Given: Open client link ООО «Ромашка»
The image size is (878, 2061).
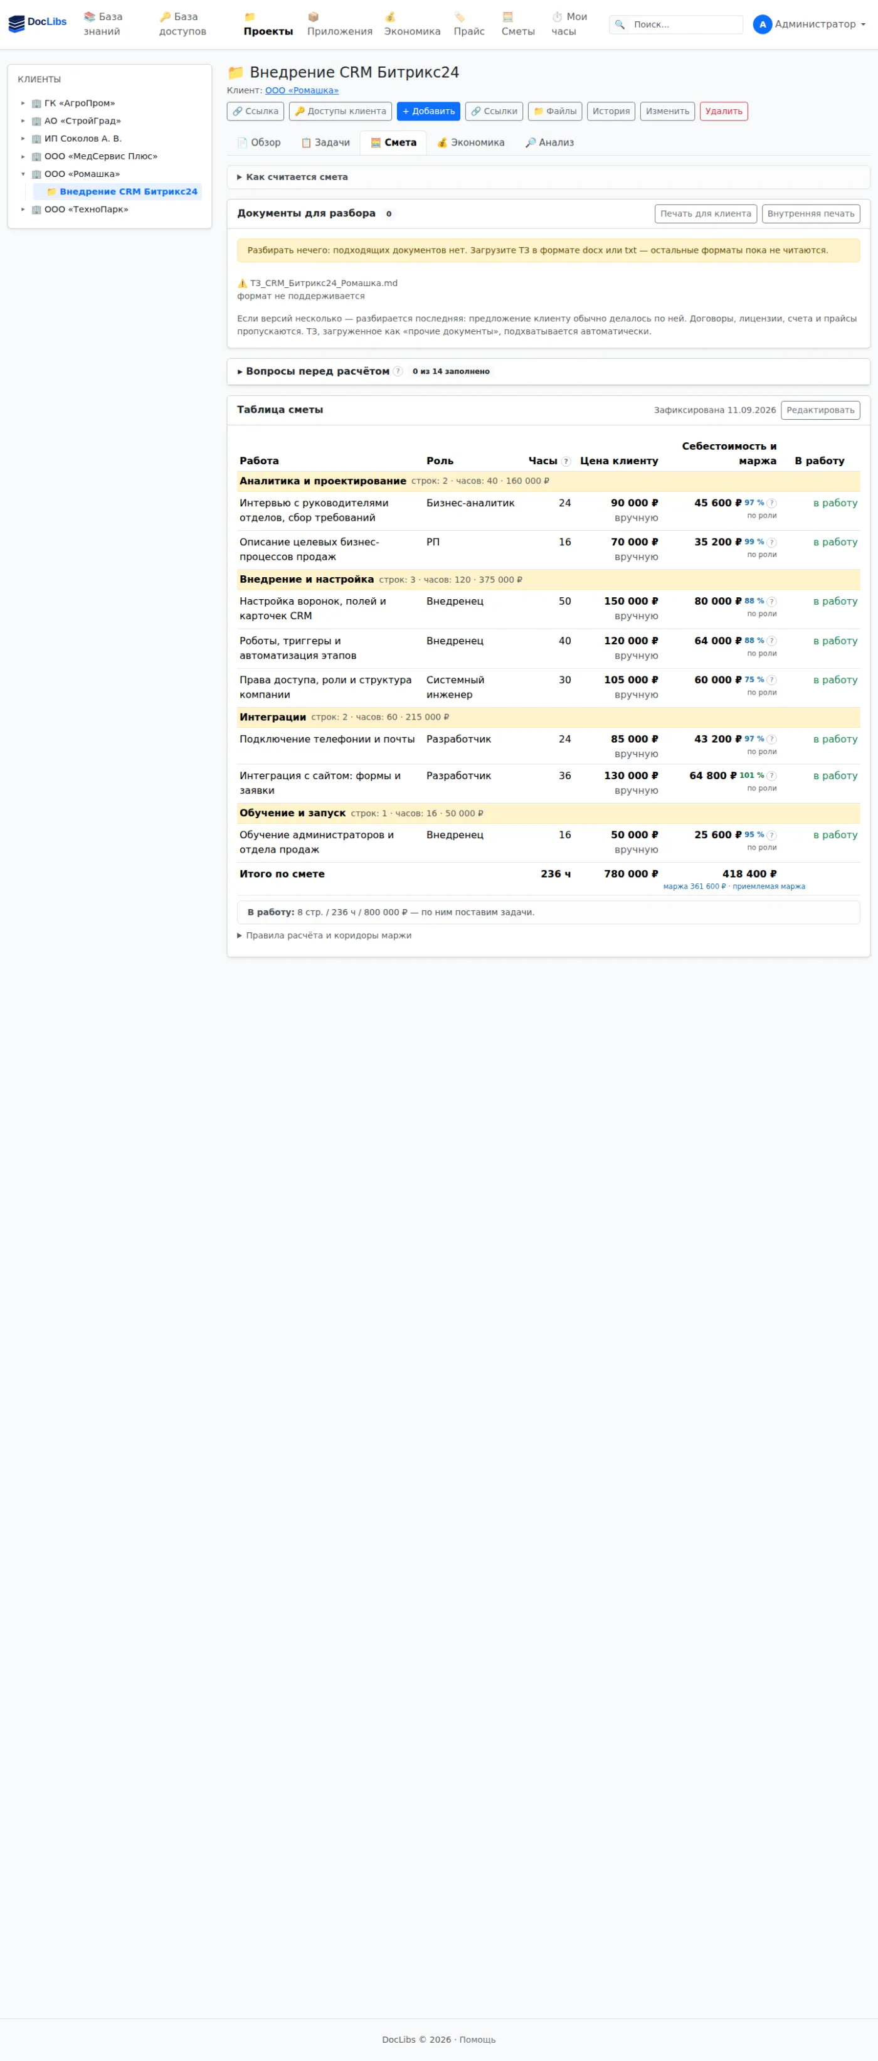Looking at the screenshot, I should pos(302,90).
